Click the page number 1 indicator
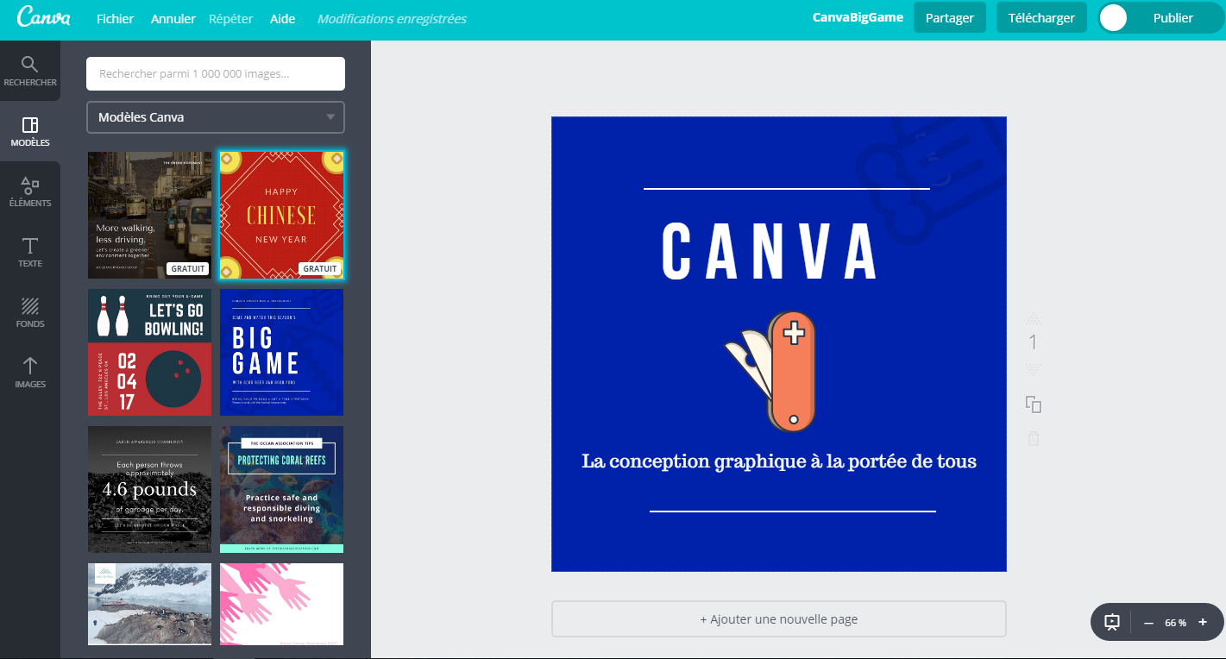 (x=1033, y=343)
